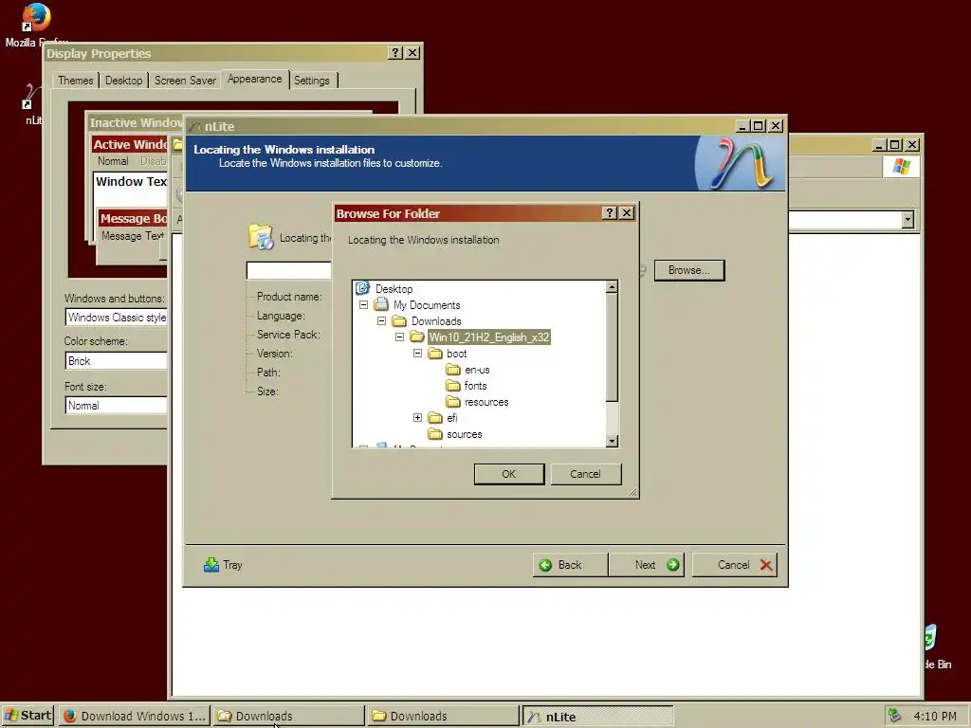Click the boot folder icon
The image size is (971, 728).
435,353
